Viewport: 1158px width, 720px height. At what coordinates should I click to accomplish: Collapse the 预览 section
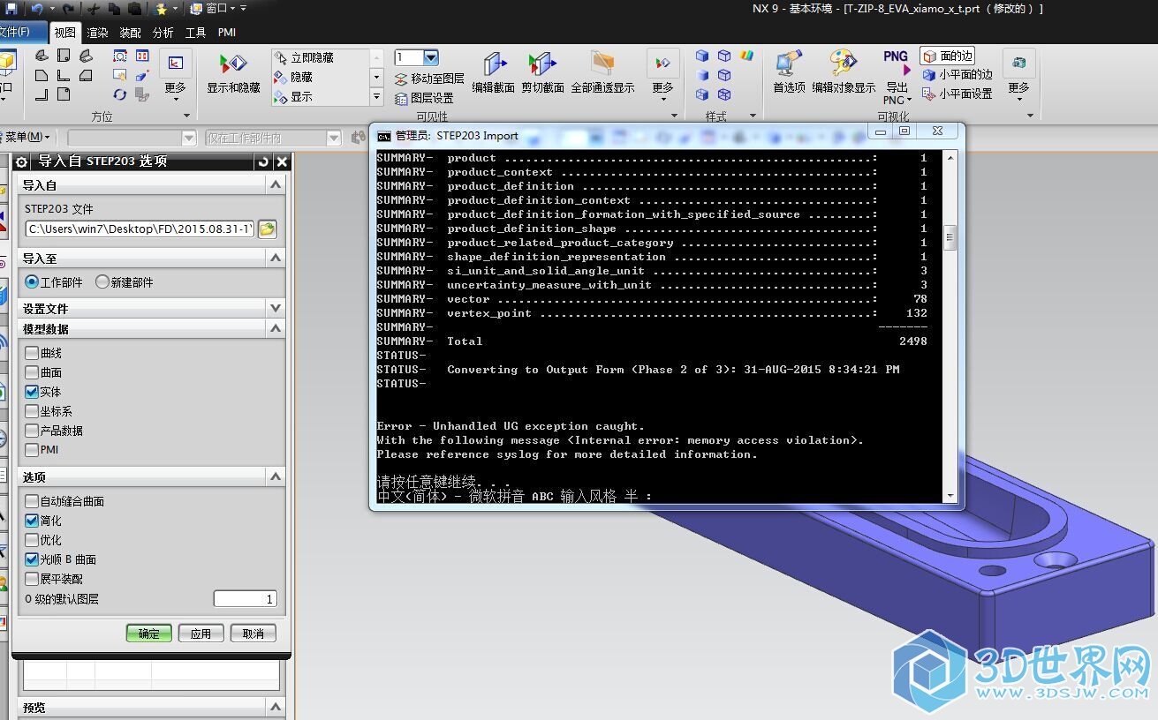coord(276,708)
